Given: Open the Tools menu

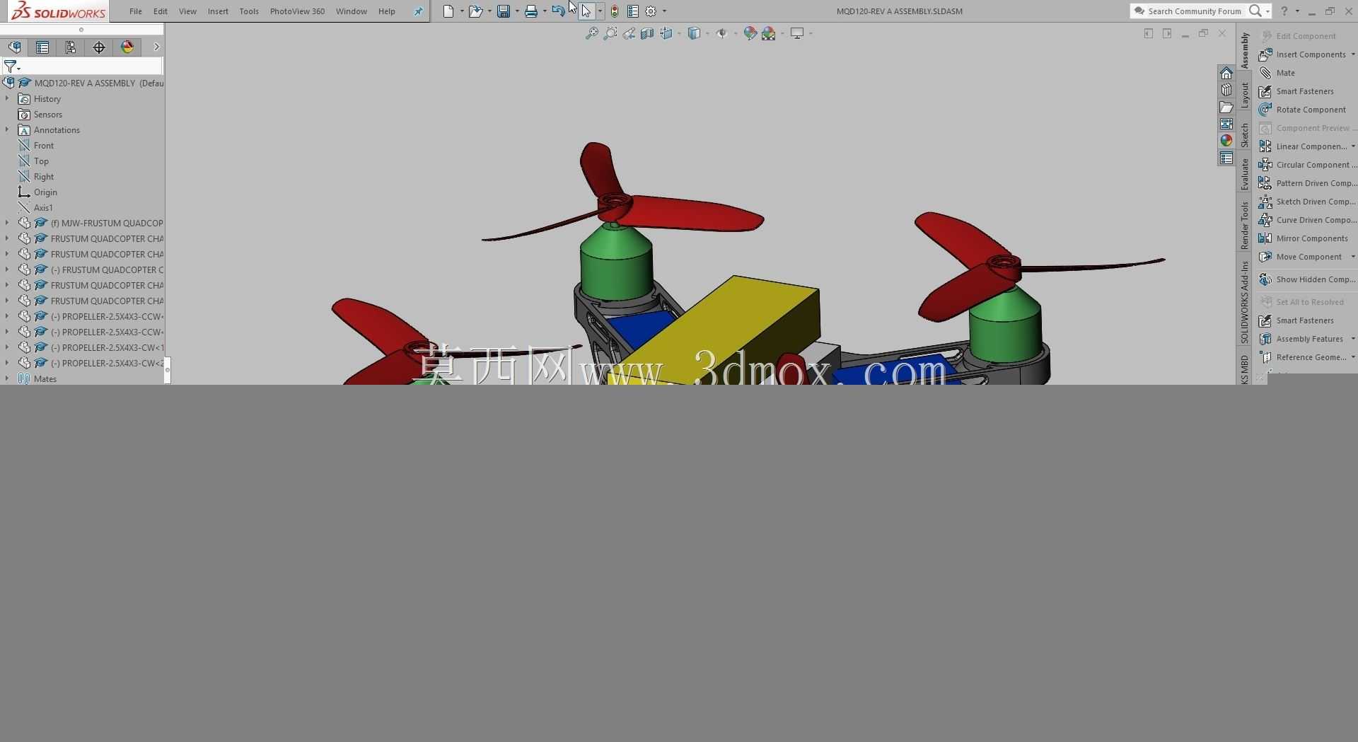Looking at the screenshot, I should (249, 11).
